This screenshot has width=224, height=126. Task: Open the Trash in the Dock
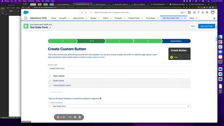tap(220, 91)
